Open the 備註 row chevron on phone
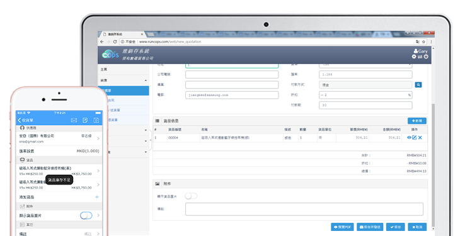 click(98, 233)
